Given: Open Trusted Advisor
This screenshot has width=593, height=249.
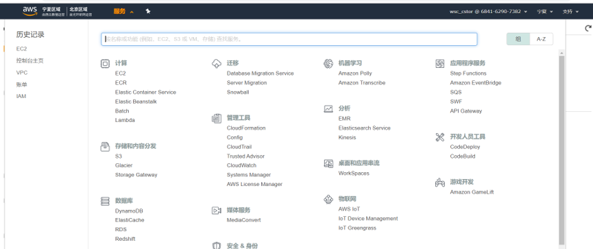Looking at the screenshot, I should point(246,156).
